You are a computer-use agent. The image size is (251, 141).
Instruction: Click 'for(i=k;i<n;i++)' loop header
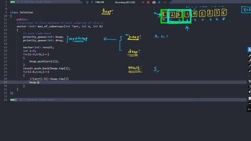[x=36, y=72]
